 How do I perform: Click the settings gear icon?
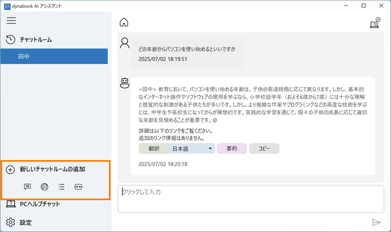coord(11,223)
